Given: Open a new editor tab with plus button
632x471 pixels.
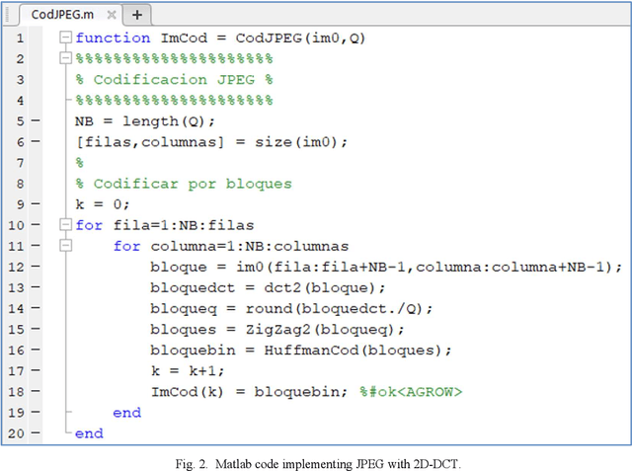Looking at the screenshot, I should (135, 13).
